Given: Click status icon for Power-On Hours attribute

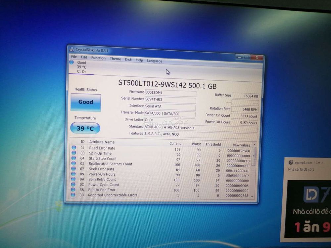Looking at the screenshot, I should (73, 174).
